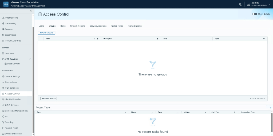This screenshot has width=273, height=136.
Task: Collapse the VCF Services section
Action: pyautogui.click(x=30, y=59)
